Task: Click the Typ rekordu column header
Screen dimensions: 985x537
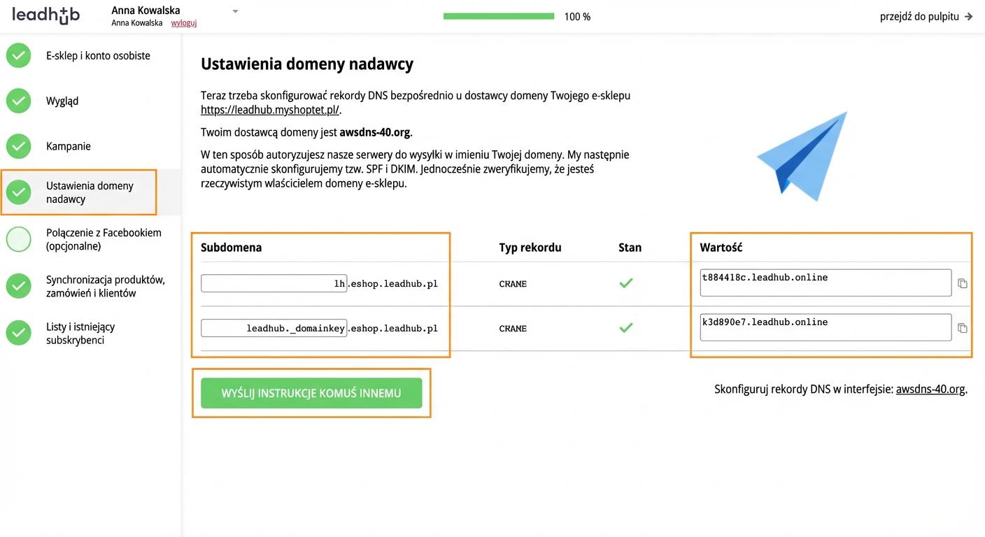Action: (x=530, y=248)
